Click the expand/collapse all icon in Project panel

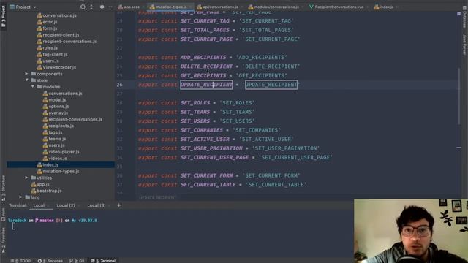pyautogui.click(x=91, y=7)
